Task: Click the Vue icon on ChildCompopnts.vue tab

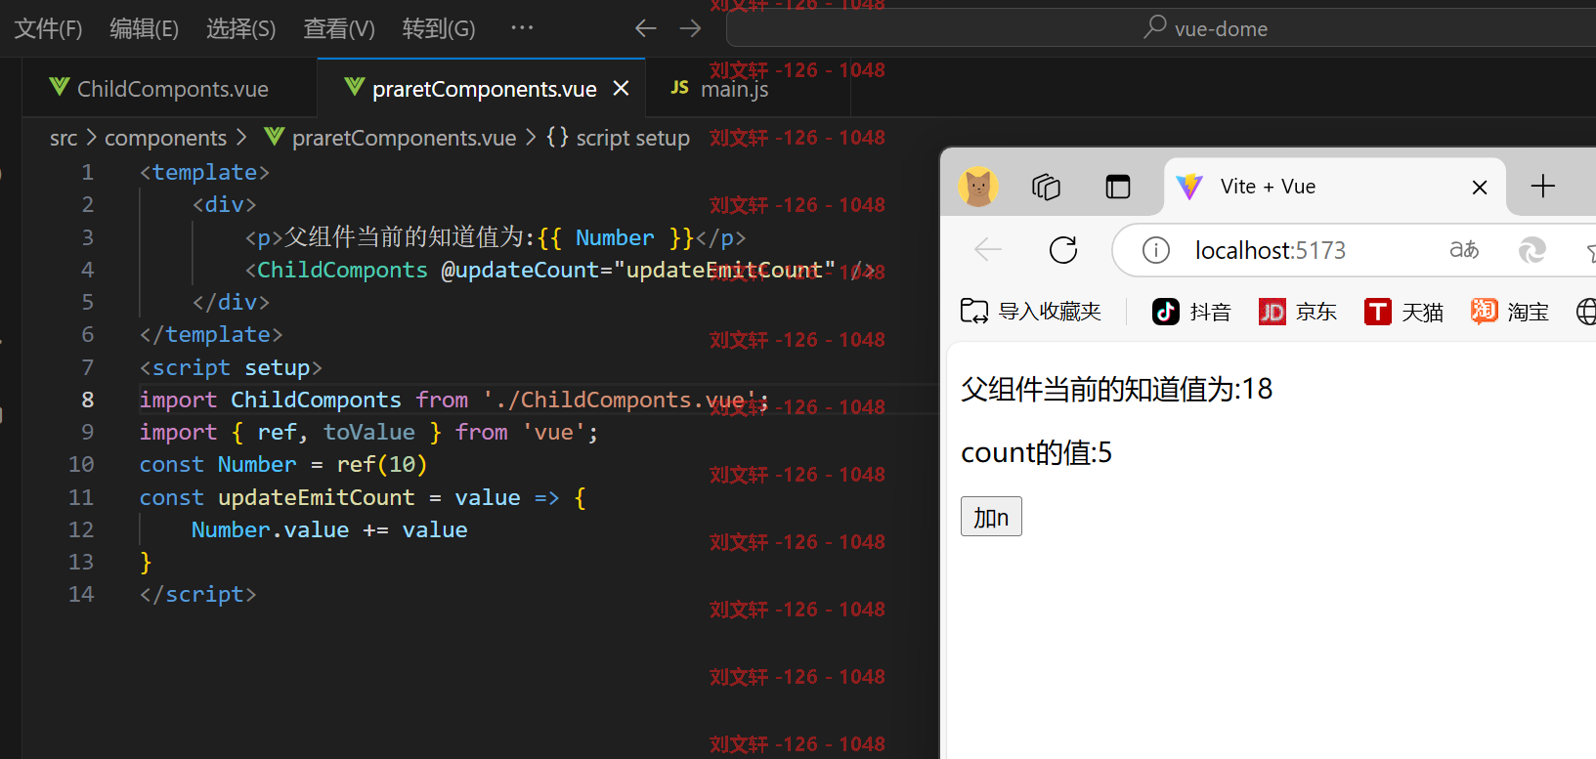Action: (60, 87)
